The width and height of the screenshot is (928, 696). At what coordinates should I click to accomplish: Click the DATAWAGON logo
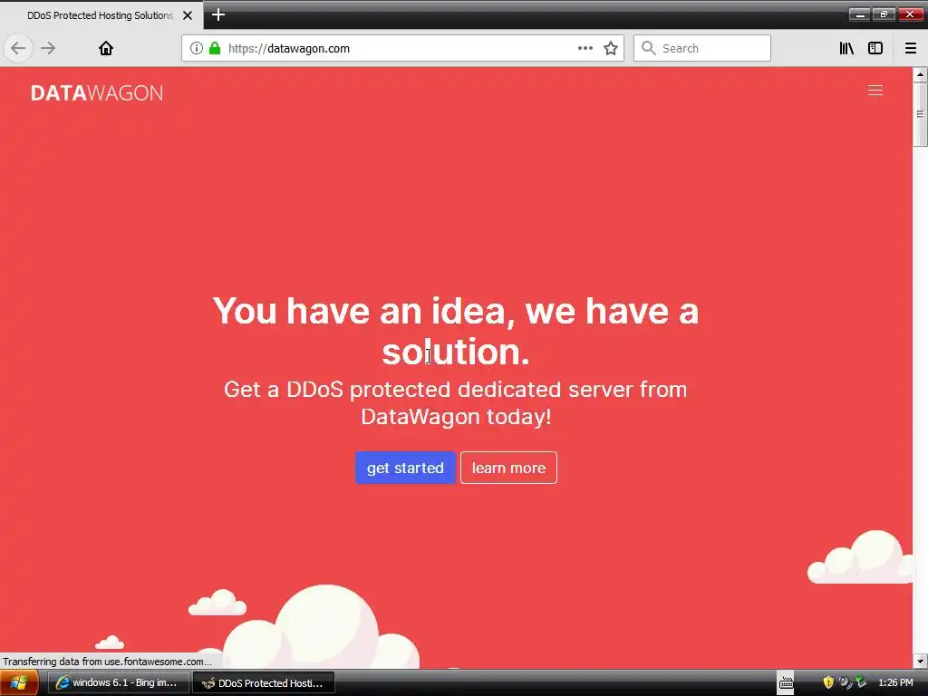[x=97, y=93]
